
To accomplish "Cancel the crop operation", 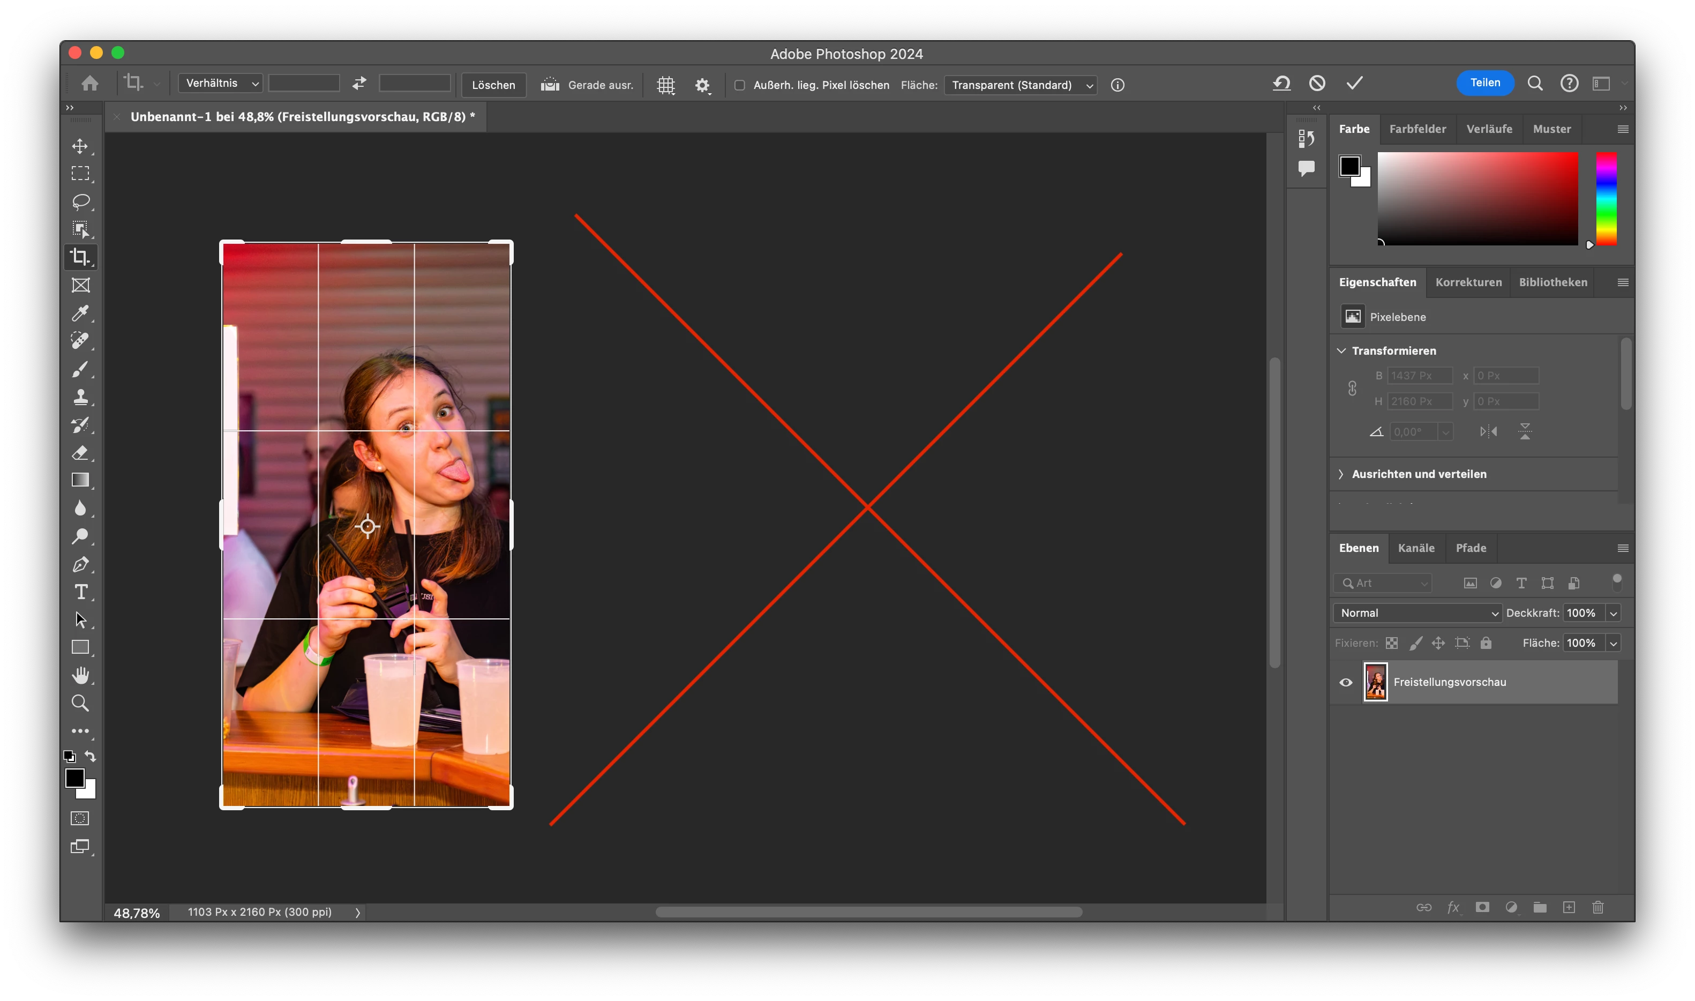I will tap(1317, 84).
